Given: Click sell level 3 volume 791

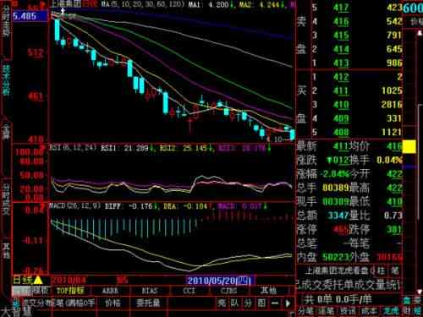Looking at the screenshot, I should 394,36.
